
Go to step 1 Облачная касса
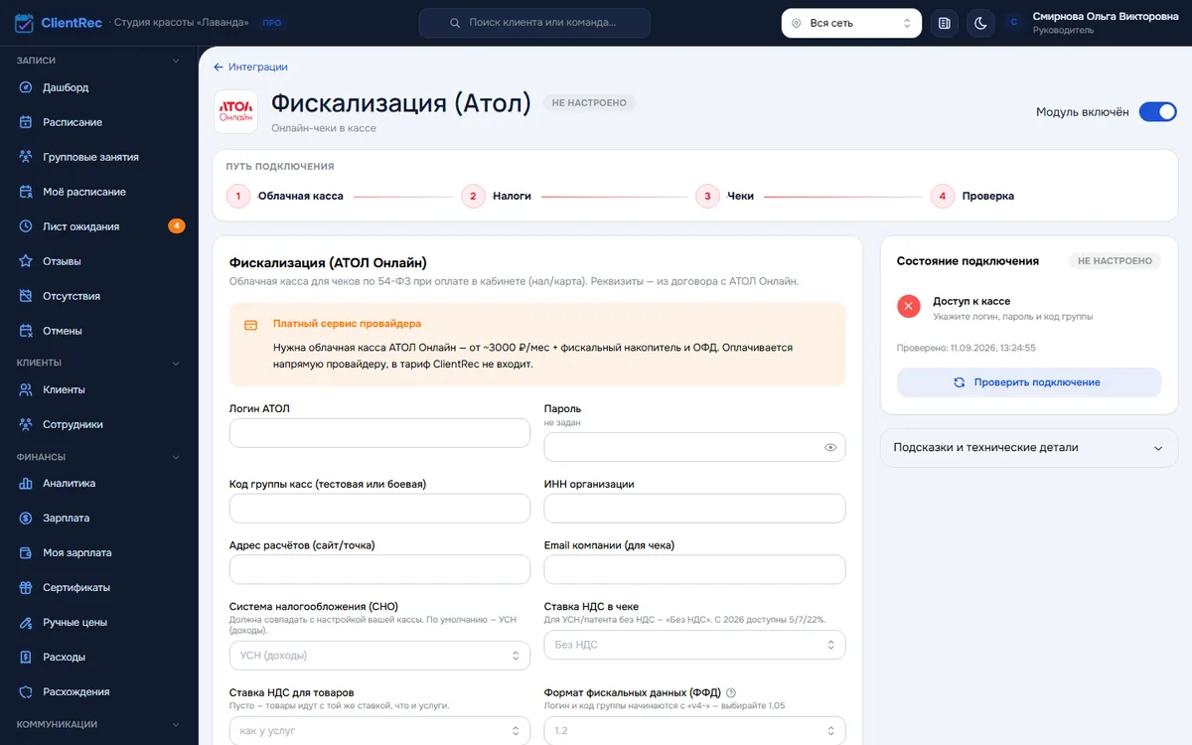click(x=285, y=196)
